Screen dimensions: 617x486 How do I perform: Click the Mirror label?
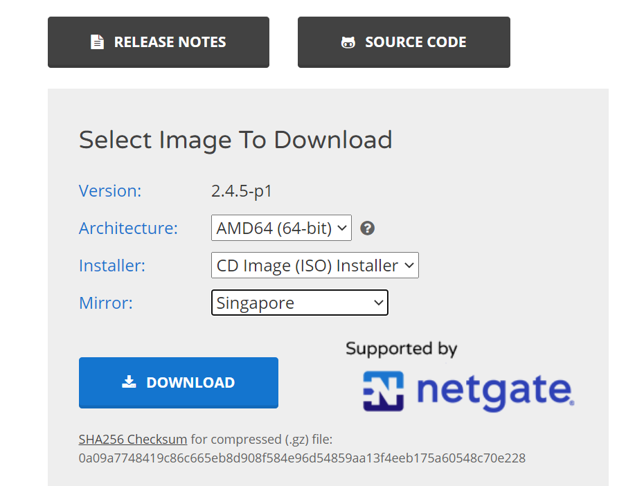(105, 303)
